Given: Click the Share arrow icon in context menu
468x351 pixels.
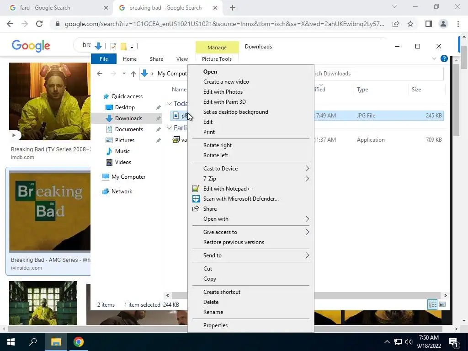Looking at the screenshot, I should click(x=196, y=208).
